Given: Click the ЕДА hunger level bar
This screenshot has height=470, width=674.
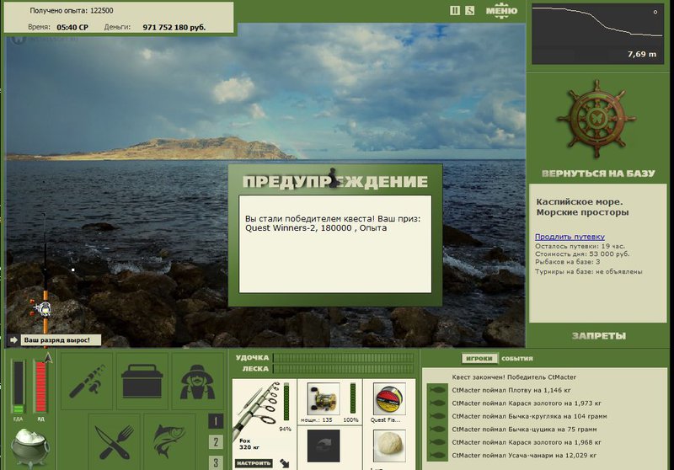Looking at the screenshot, I should (19, 387).
